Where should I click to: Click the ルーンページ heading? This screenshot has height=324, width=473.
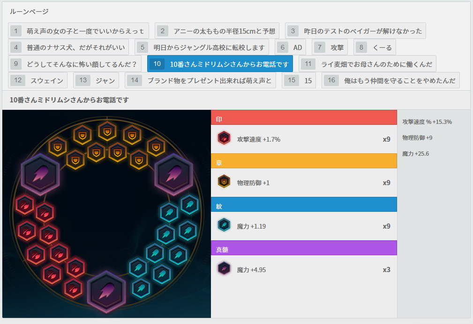(29, 11)
